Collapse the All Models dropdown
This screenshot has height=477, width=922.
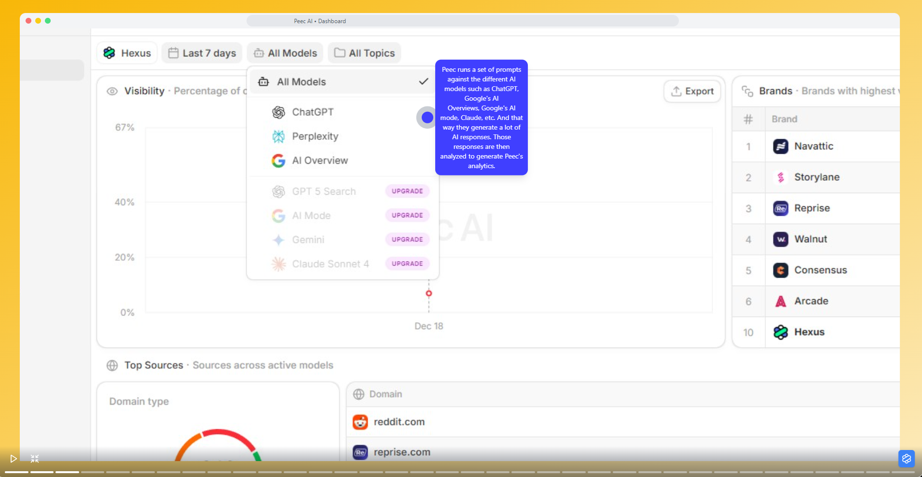coord(285,53)
